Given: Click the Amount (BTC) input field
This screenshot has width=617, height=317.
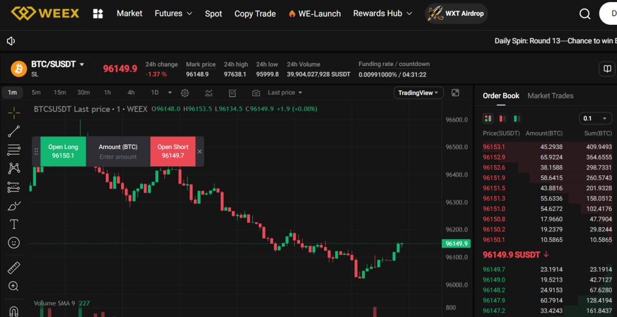Looking at the screenshot, I should (x=118, y=157).
